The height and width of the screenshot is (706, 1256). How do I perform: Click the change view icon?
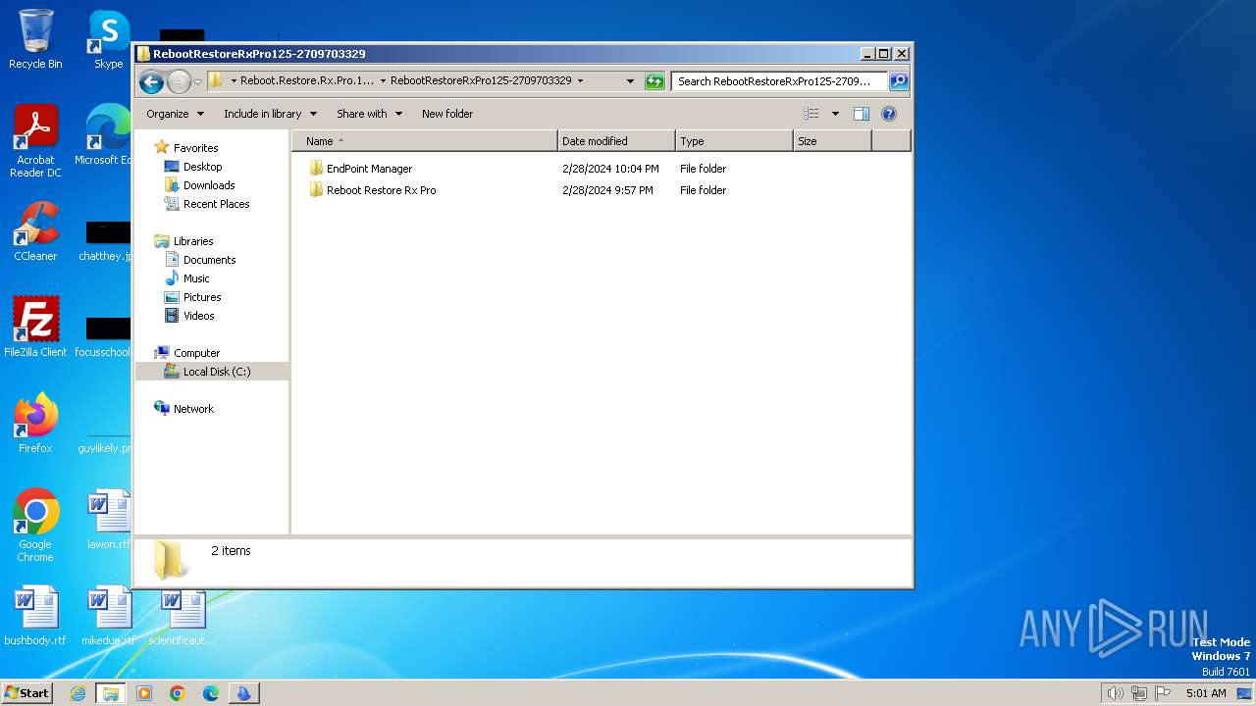pos(811,114)
